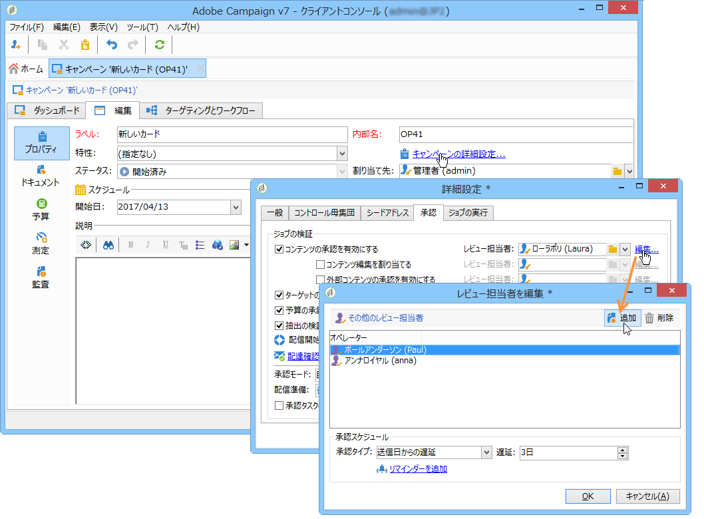Click the binoculars search icon

tap(108, 245)
